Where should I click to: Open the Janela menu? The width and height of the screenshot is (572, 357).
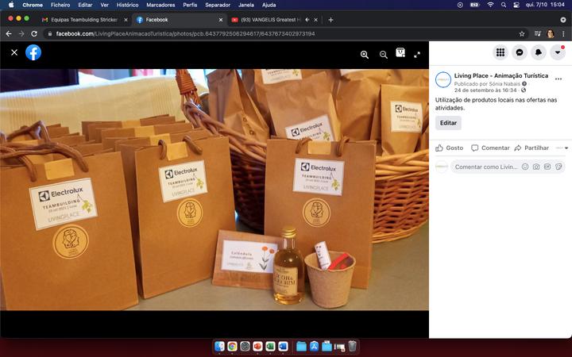pos(246,5)
